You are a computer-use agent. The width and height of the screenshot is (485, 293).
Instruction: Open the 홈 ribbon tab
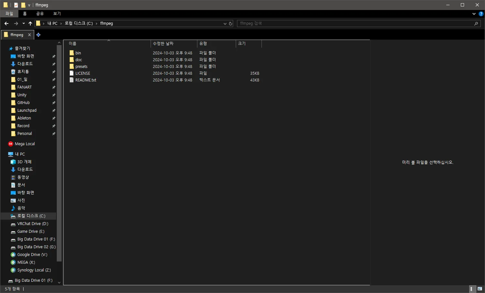25,14
